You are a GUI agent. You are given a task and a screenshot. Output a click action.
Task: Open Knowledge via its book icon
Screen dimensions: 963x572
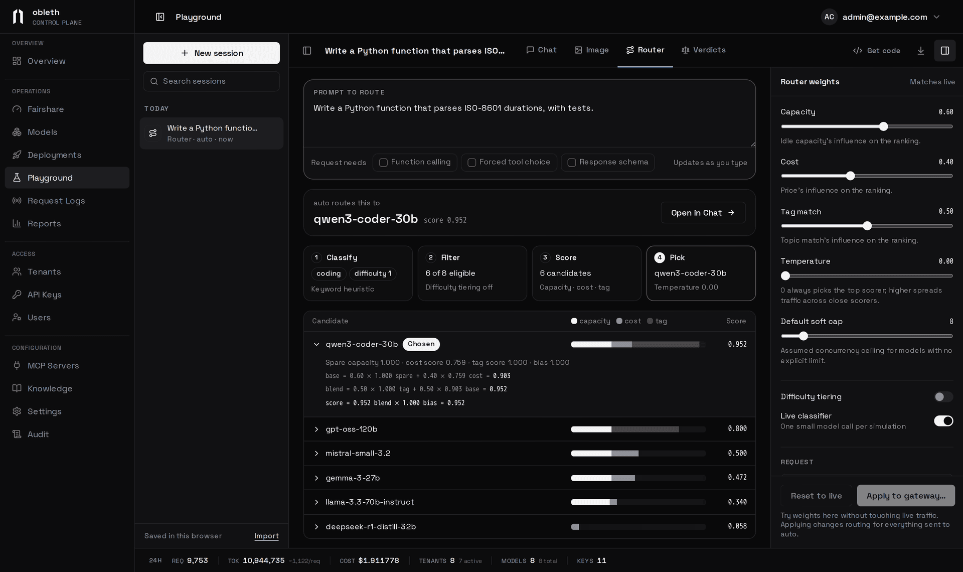[x=17, y=388]
